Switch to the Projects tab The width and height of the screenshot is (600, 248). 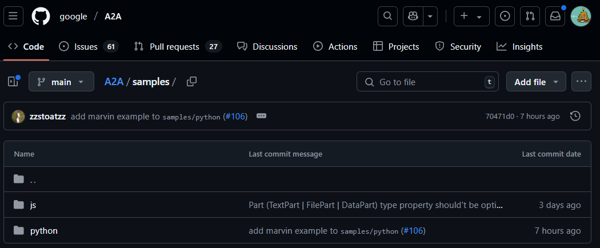click(x=396, y=47)
